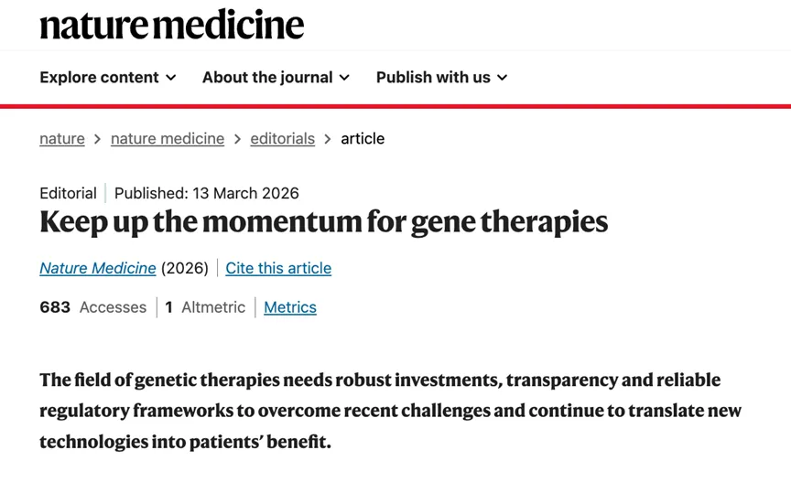Click the Cite this article link
The width and height of the screenshot is (791, 493).
[x=278, y=268]
